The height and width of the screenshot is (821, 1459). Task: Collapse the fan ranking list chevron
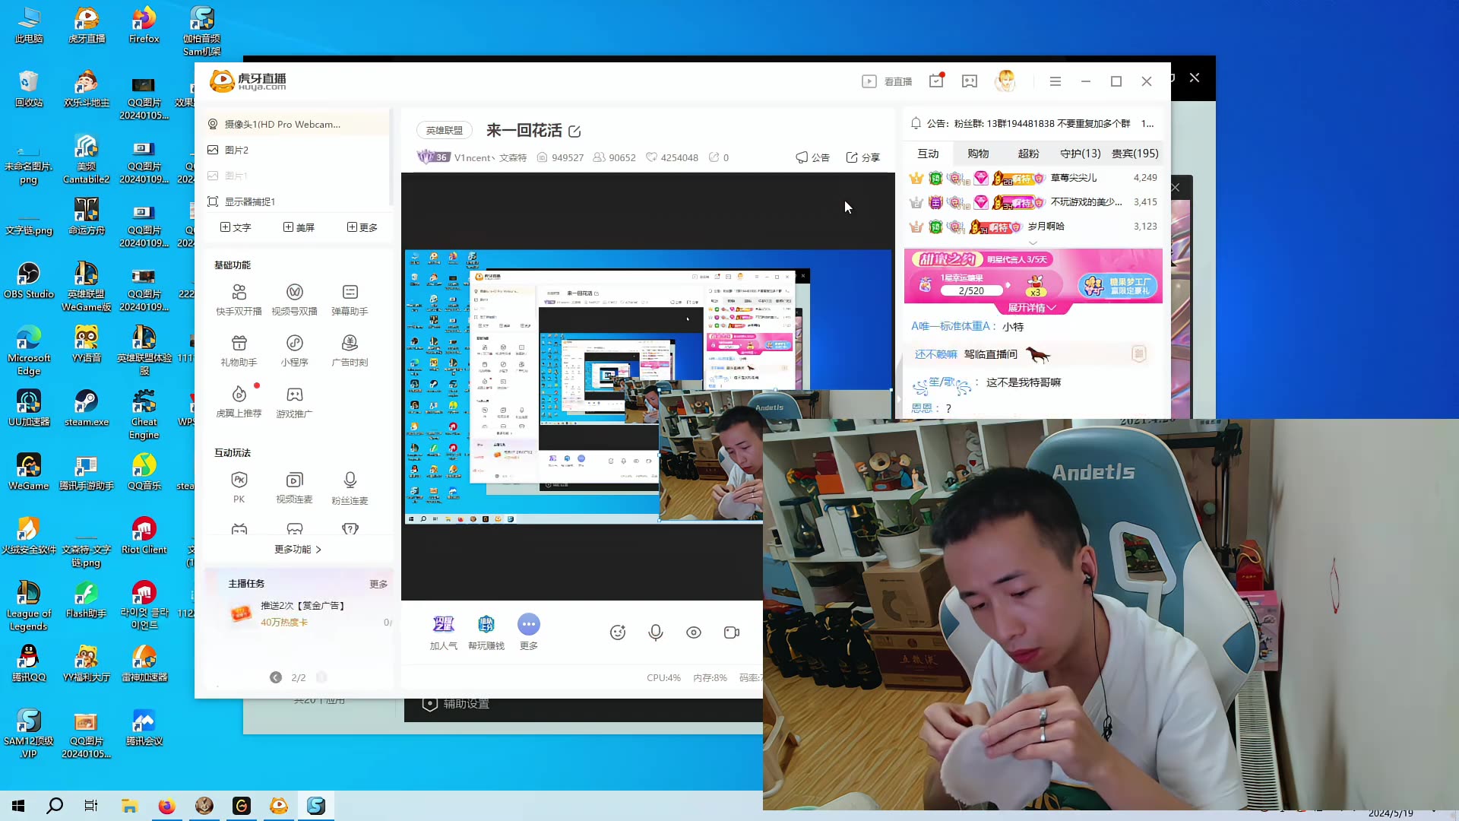[1032, 242]
